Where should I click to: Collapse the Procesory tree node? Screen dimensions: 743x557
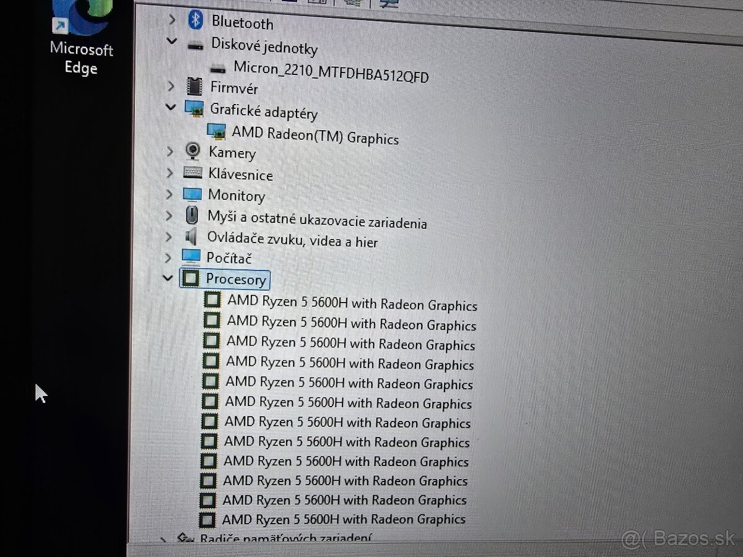pyautogui.click(x=167, y=278)
